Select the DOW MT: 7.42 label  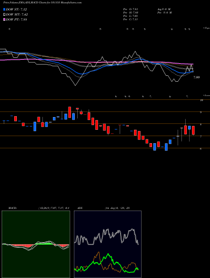coord(17,15)
